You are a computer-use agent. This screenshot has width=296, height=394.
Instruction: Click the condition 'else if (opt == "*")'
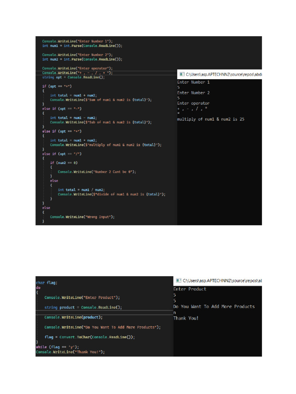click(62, 132)
